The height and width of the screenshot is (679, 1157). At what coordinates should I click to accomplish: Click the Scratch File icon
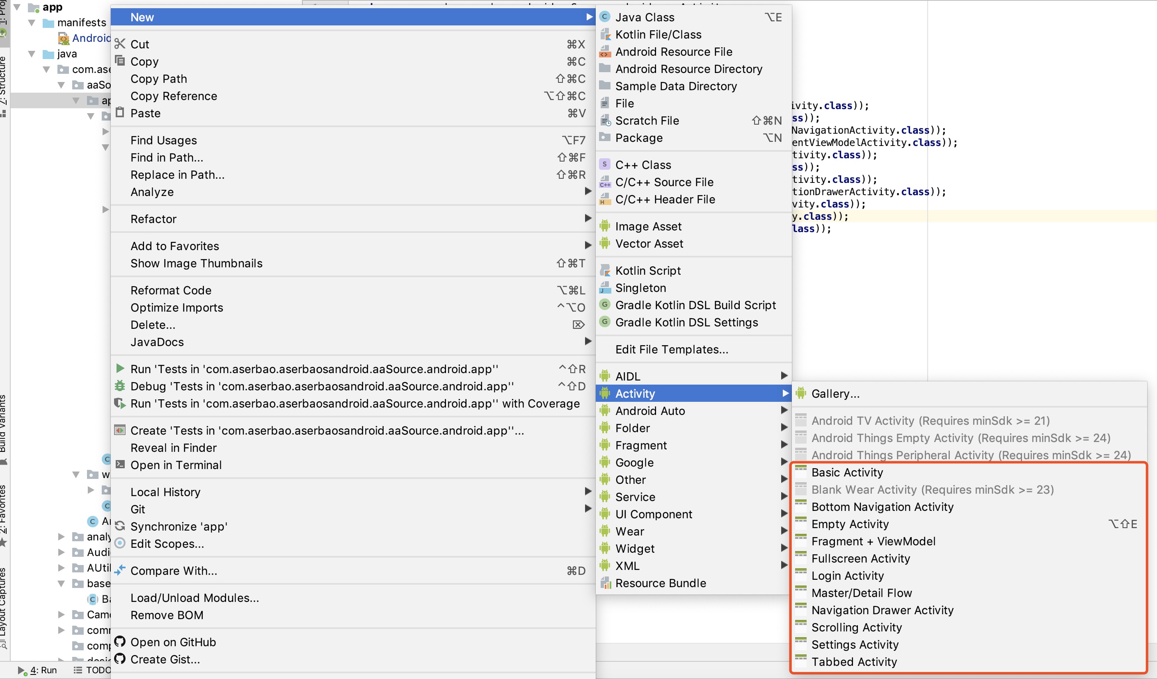coord(606,120)
